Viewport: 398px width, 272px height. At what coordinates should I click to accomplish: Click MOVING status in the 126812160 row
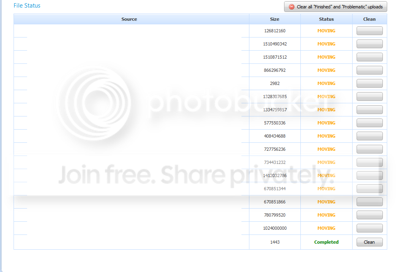[x=326, y=31]
